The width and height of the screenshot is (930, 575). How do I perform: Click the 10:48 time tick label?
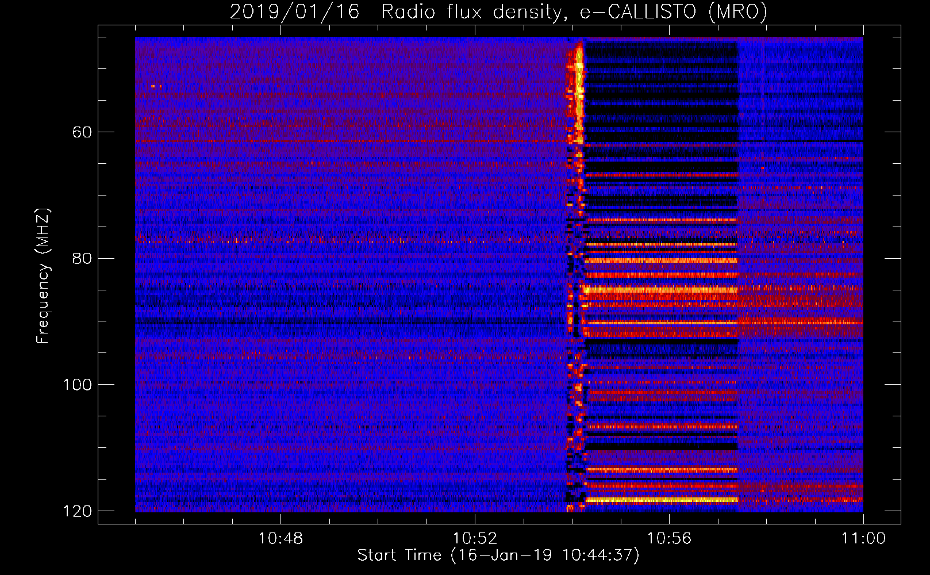pos(280,539)
